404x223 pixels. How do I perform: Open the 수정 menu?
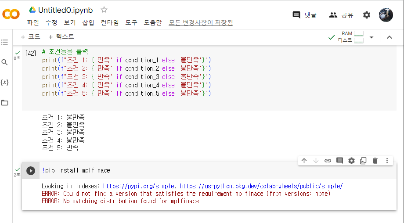(x=51, y=23)
